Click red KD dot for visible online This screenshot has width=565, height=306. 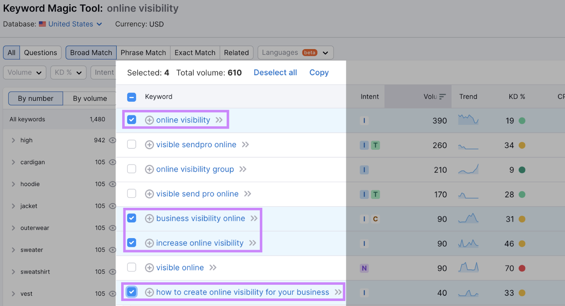coord(522,268)
